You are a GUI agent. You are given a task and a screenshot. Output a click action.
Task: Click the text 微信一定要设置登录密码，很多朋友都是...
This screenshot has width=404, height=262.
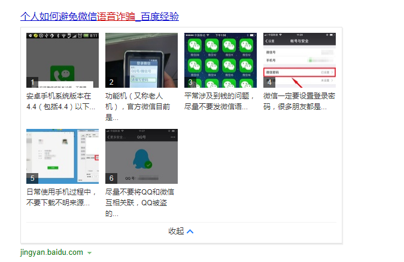pyautogui.click(x=299, y=101)
